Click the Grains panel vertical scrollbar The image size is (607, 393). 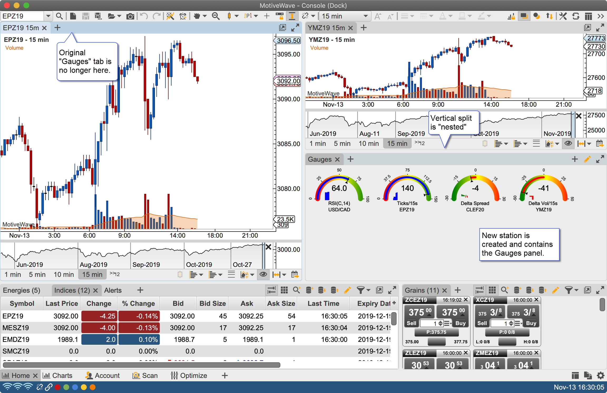pyautogui.click(x=602, y=304)
